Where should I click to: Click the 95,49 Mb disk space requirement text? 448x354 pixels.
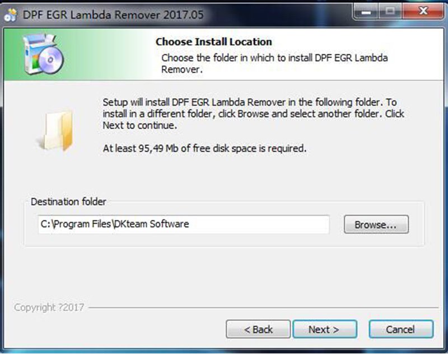(x=204, y=148)
